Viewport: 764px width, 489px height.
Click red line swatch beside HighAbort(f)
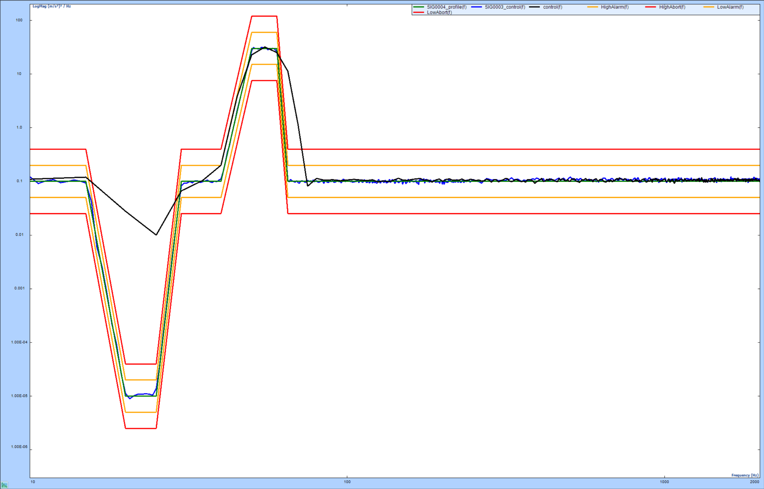pos(651,7)
